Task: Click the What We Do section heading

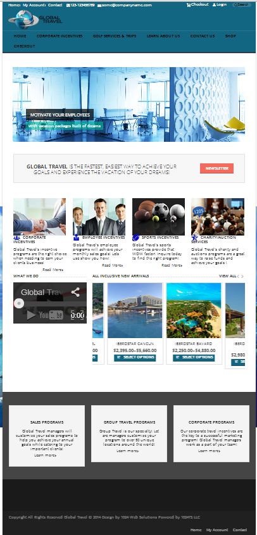Action: [x=26, y=276]
